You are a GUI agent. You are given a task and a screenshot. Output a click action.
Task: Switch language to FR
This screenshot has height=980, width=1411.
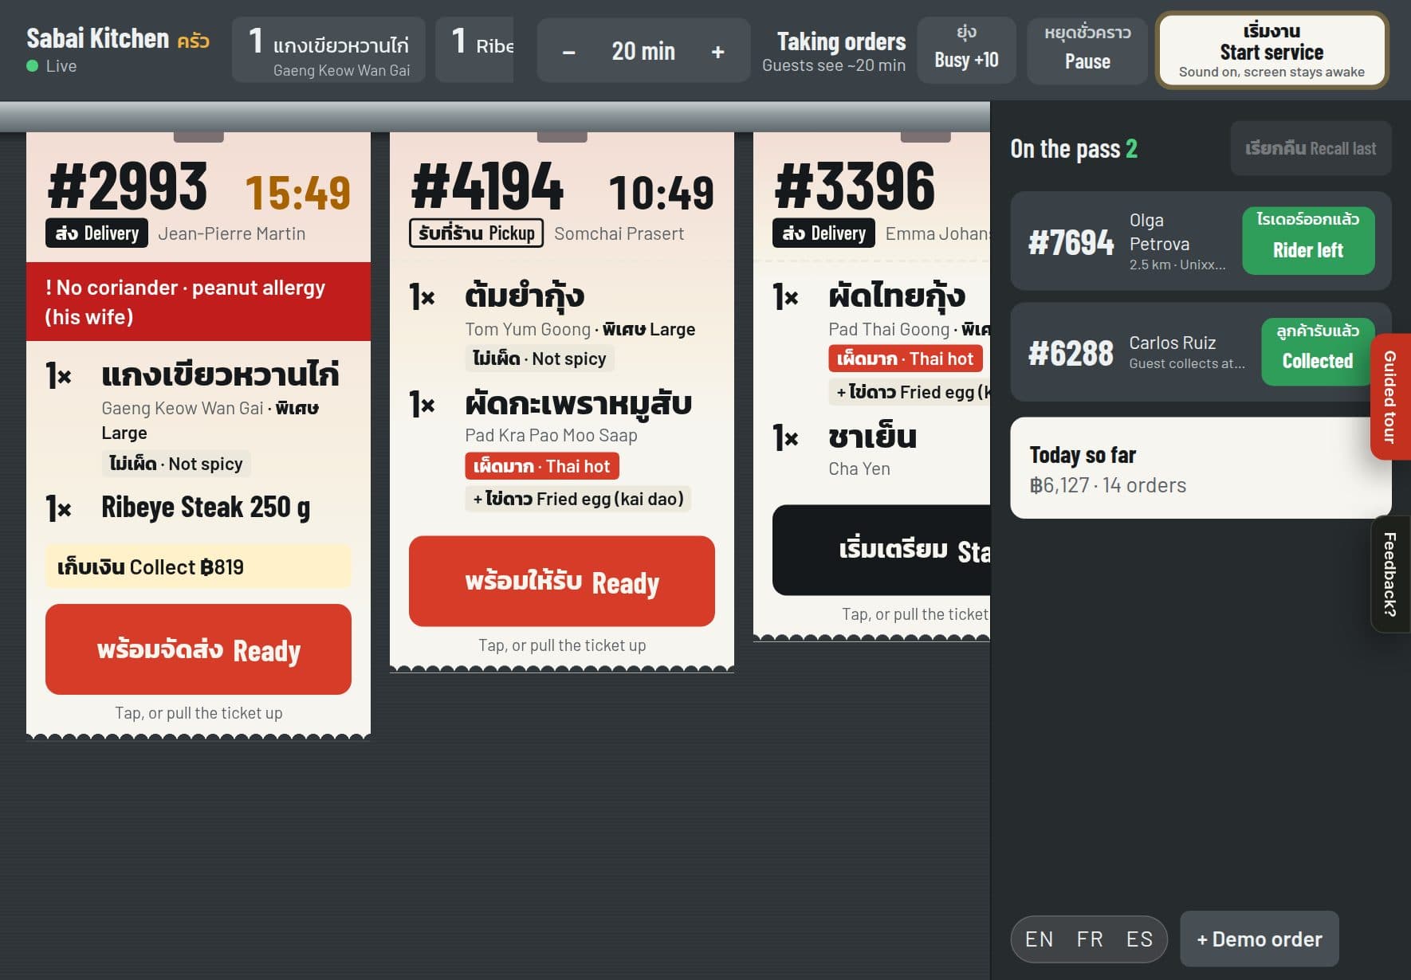(x=1090, y=939)
